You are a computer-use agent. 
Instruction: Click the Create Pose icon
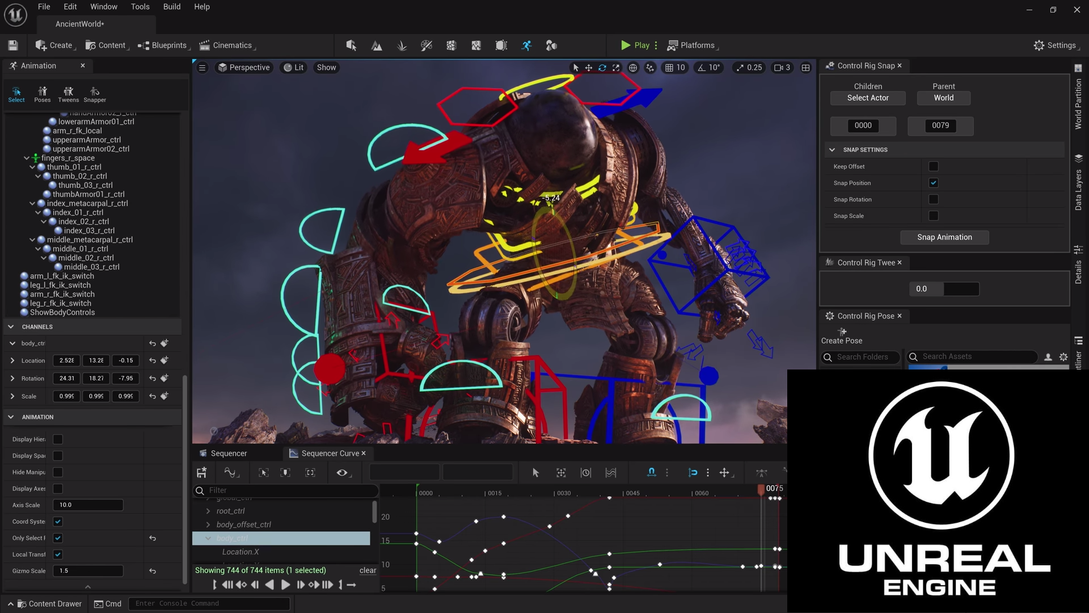pos(842,331)
